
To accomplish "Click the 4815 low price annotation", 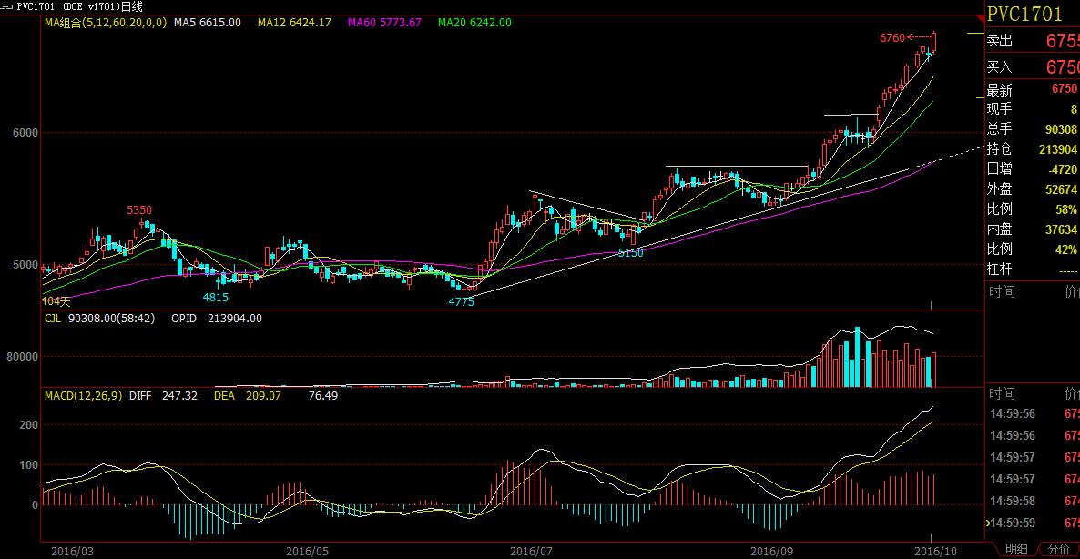I will point(215,298).
